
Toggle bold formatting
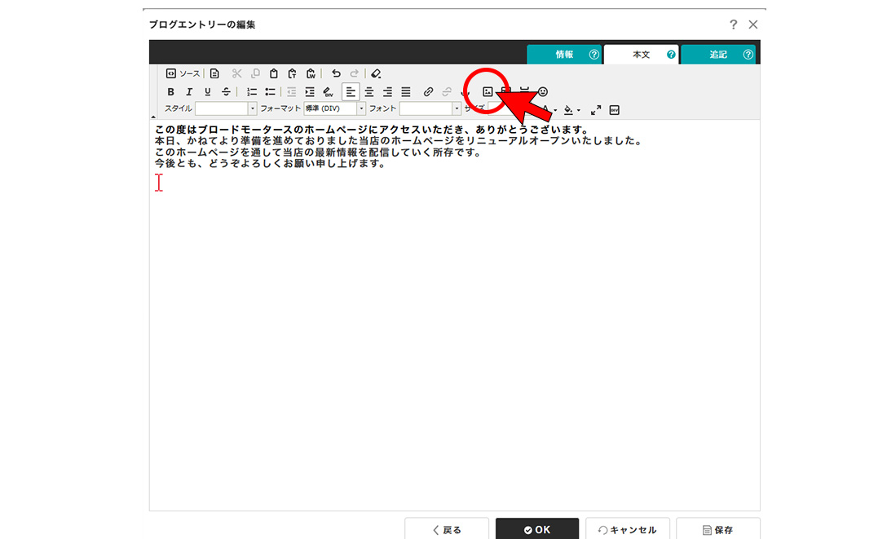pos(170,92)
